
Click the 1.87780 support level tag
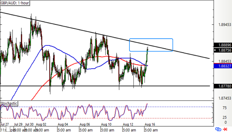[x=223, y=86]
